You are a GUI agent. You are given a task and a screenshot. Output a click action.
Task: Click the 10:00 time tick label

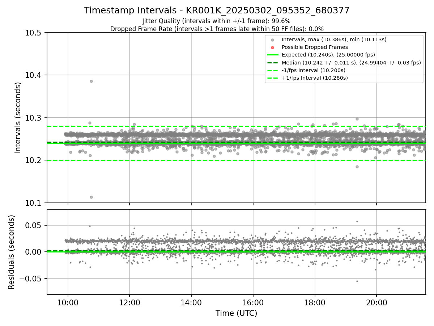click(68, 302)
